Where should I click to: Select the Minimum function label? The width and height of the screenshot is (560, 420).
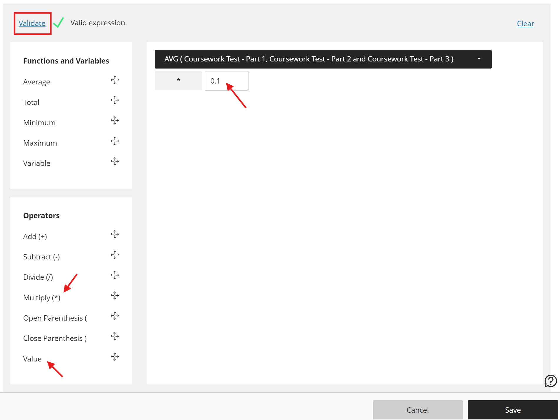pyautogui.click(x=39, y=123)
